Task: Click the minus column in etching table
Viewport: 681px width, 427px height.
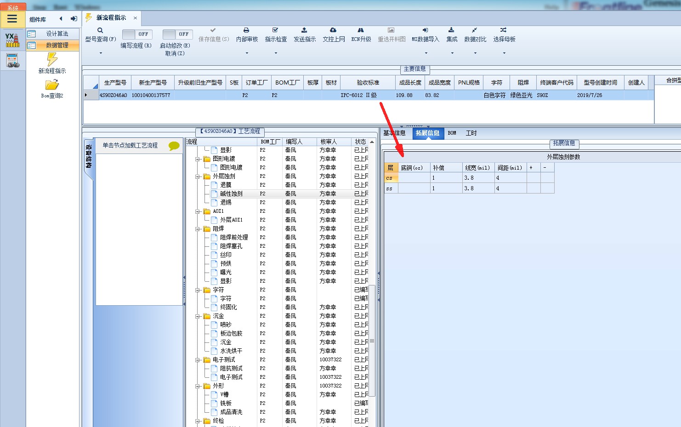Action: [547, 168]
